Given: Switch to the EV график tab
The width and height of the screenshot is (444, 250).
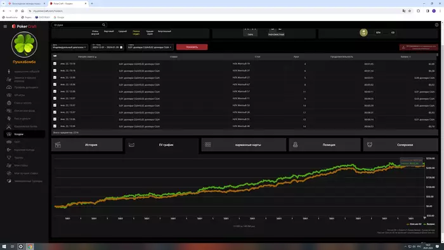Looking at the screenshot, I should coord(162,145).
